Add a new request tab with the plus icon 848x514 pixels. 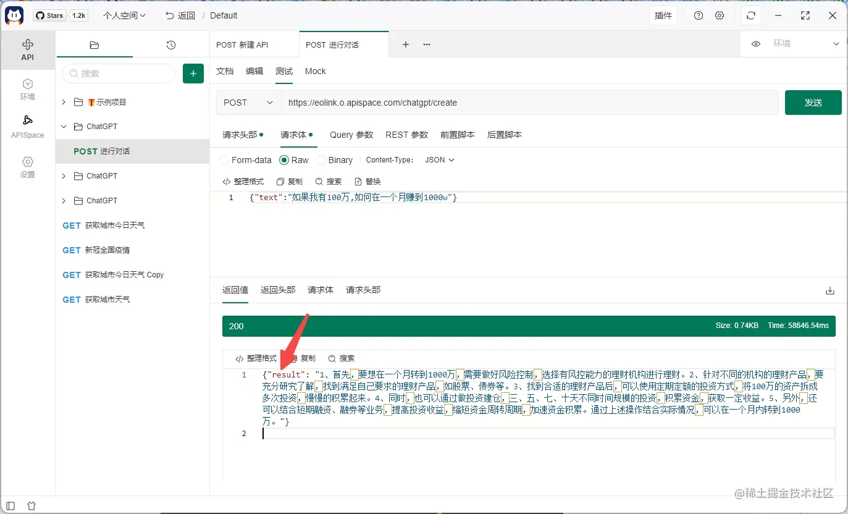[x=406, y=44]
